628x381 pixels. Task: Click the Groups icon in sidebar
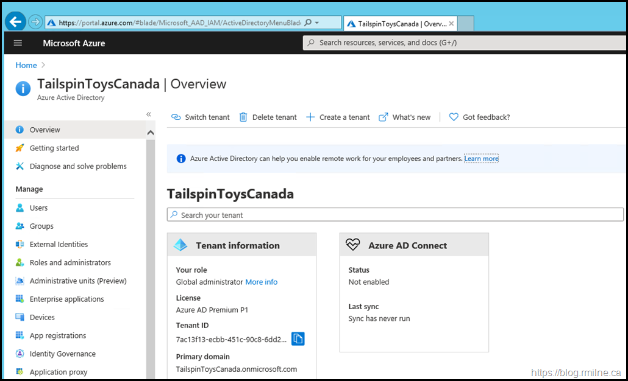pyautogui.click(x=20, y=226)
